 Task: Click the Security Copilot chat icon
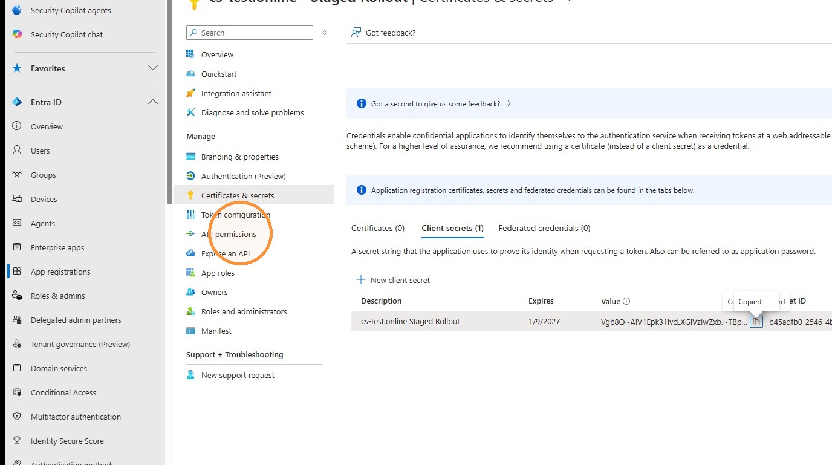click(17, 34)
